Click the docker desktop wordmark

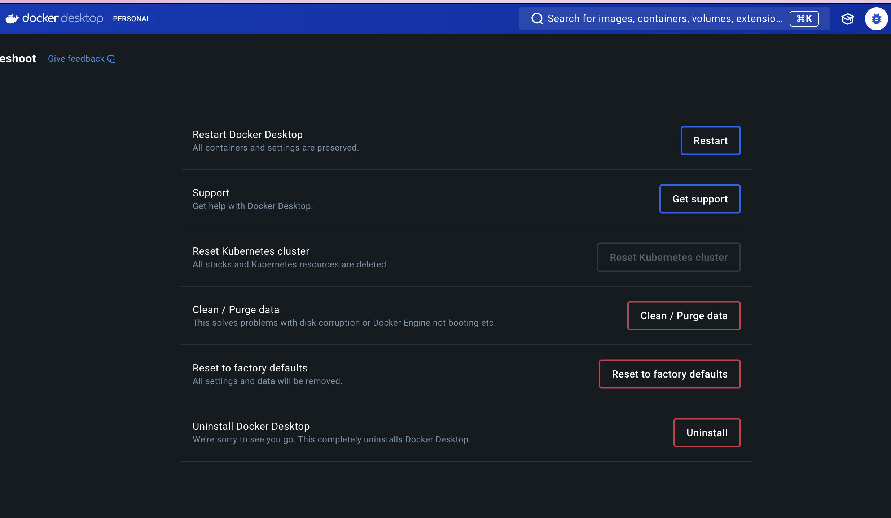click(63, 18)
